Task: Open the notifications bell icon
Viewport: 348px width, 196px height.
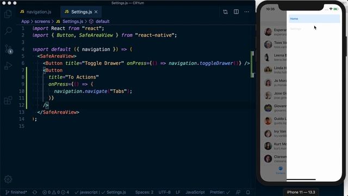Action: (248, 192)
